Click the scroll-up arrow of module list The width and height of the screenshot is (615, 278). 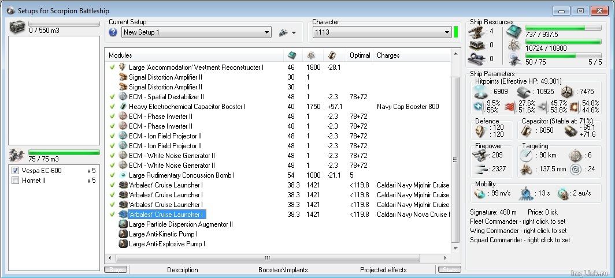(455, 54)
